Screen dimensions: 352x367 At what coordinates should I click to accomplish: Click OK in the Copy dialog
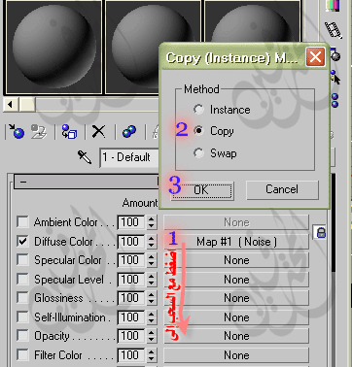[201, 189]
